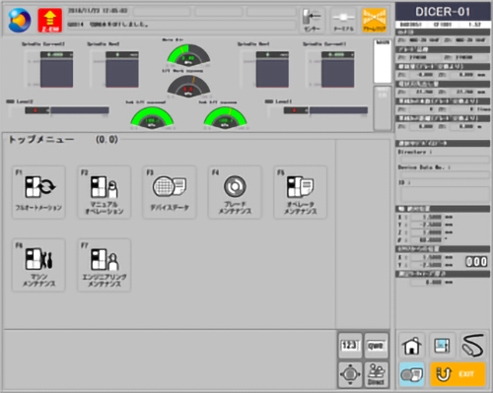Image resolution: width=493 pixels, height=393 pixels.
Task: Click the Direct button
Action: [376, 374]
